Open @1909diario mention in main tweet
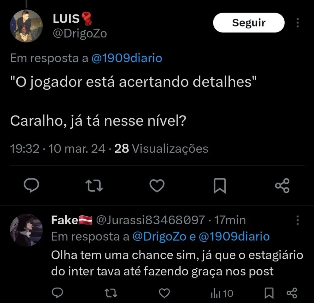Viewport: 314px width, 303px height. 127,58
